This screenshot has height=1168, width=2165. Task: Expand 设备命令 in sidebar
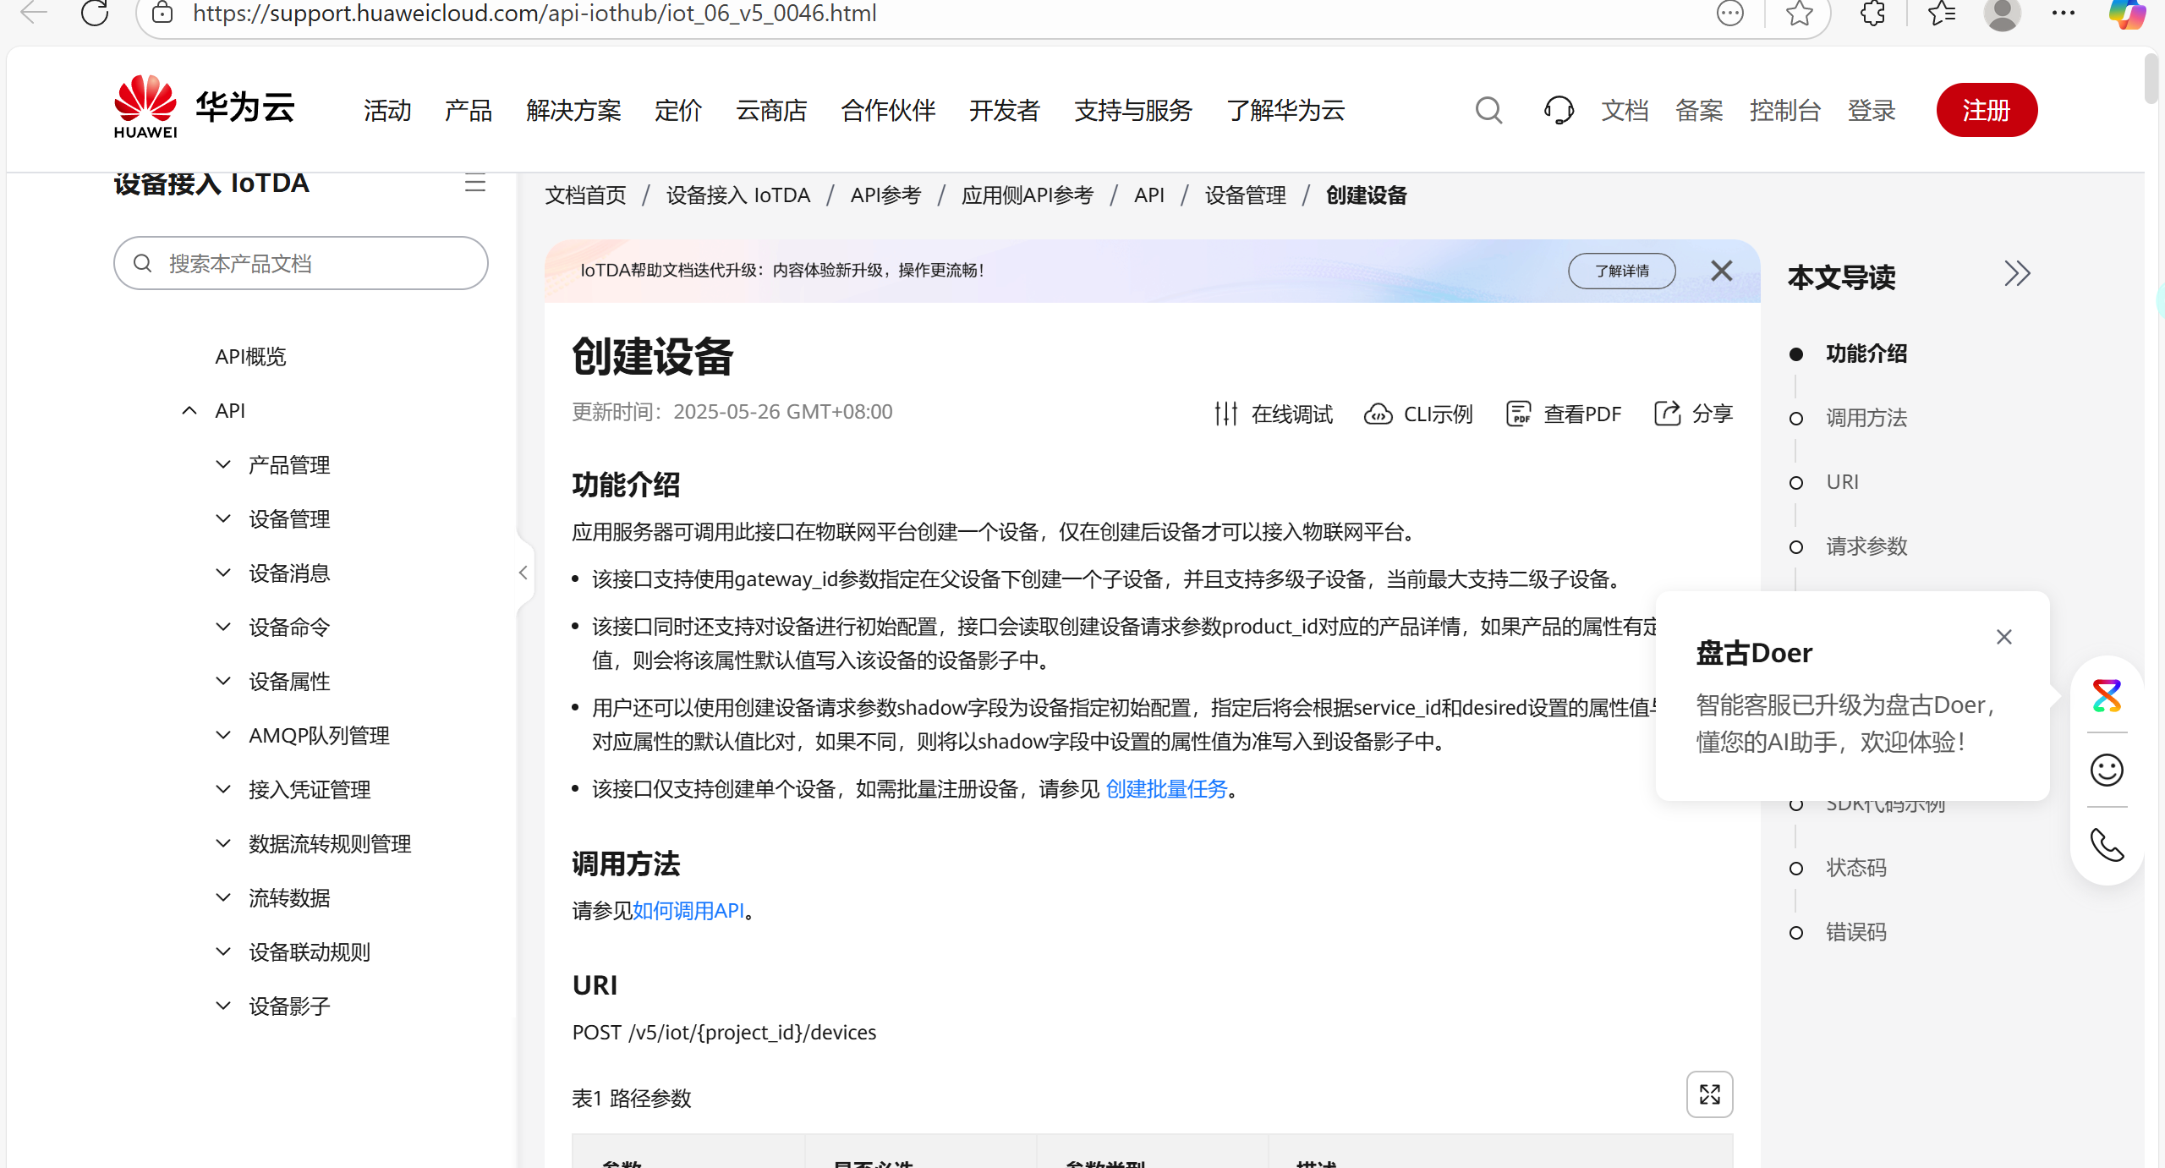pos(223,627)
